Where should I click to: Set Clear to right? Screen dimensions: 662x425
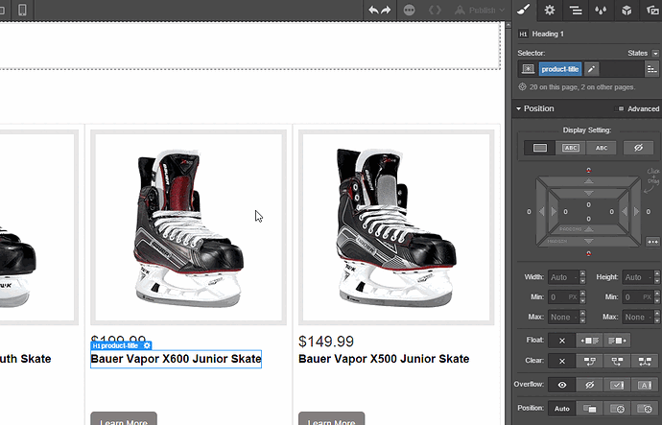coord(617,361)
